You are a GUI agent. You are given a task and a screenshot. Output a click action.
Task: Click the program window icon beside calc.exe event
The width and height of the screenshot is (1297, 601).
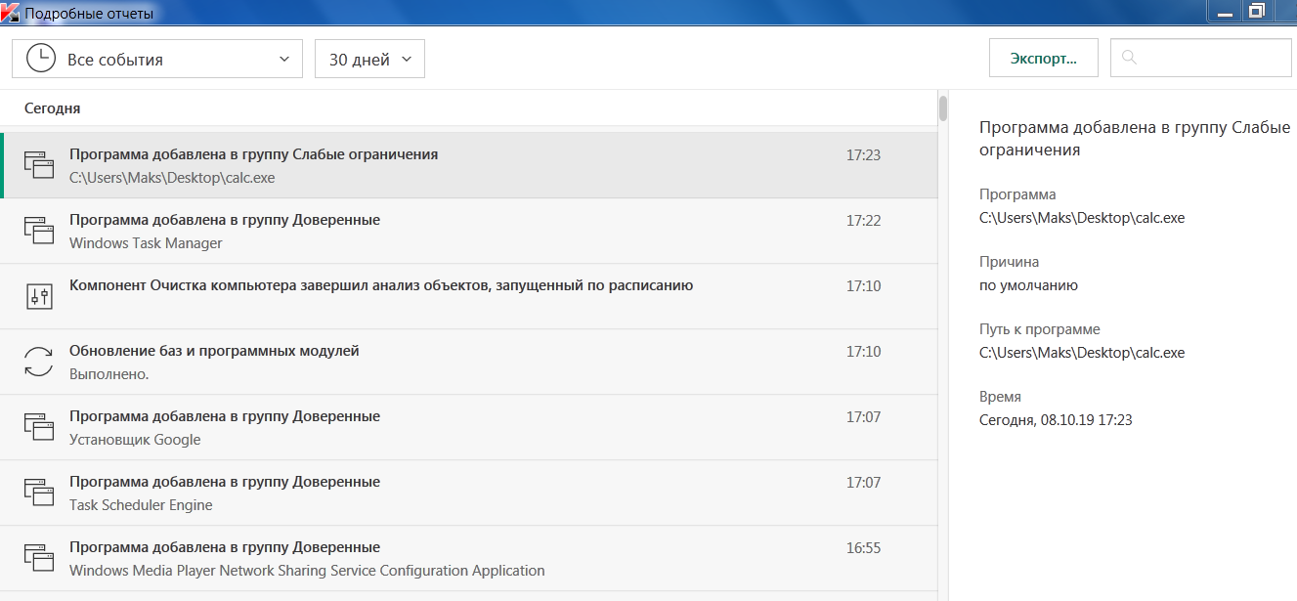[x=38, y=165]
